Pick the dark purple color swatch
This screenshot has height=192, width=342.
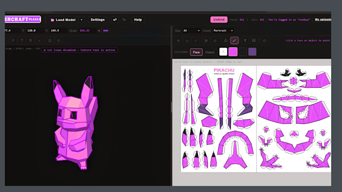coord(252,52)
